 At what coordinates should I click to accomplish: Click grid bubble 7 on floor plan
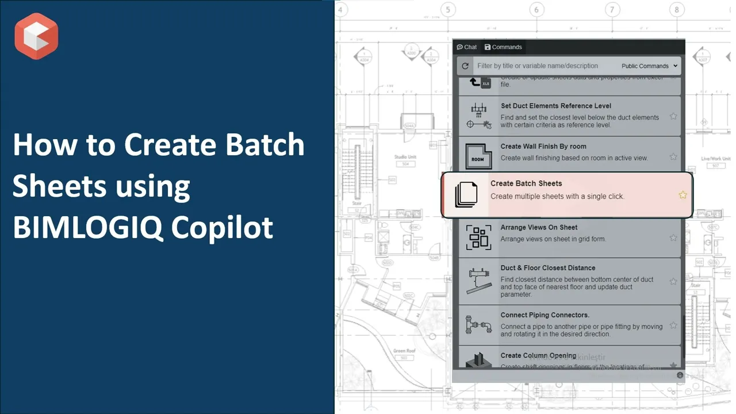612,9
